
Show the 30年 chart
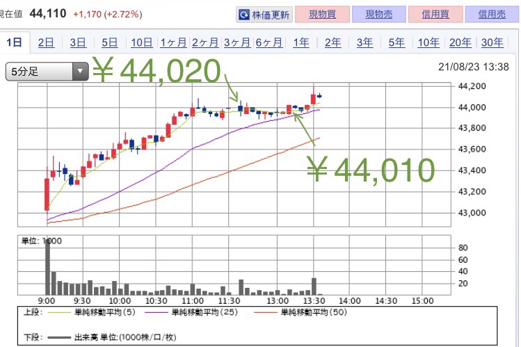[492, 42]
